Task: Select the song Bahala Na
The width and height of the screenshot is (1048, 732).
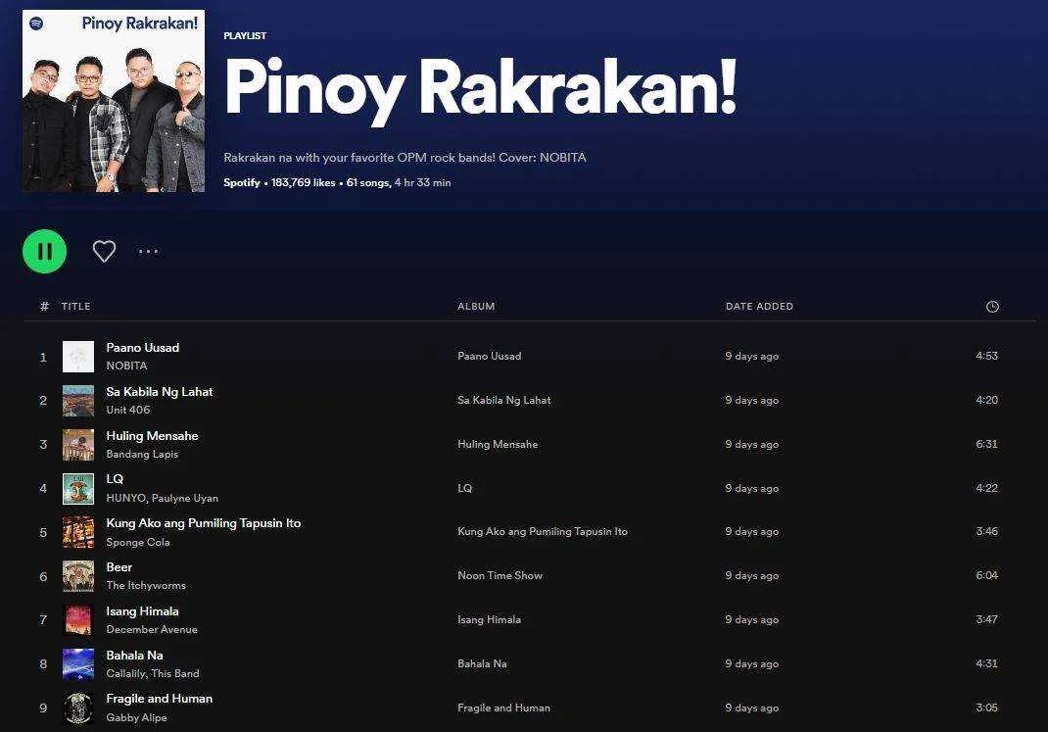Action: 135,656
